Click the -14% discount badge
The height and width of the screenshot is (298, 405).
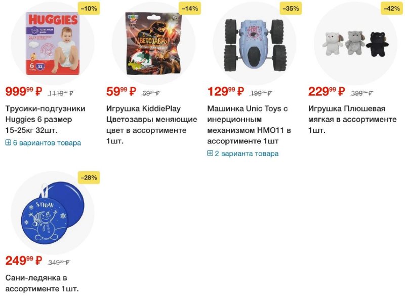190,9
